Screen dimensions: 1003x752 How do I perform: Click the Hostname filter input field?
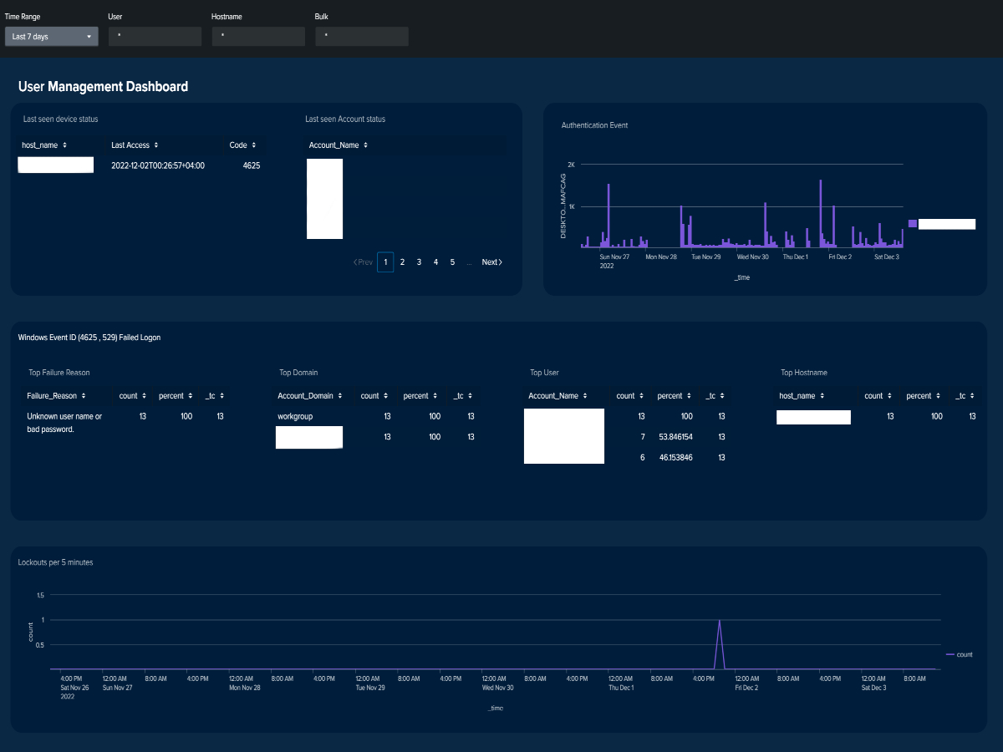click(258, 37)
